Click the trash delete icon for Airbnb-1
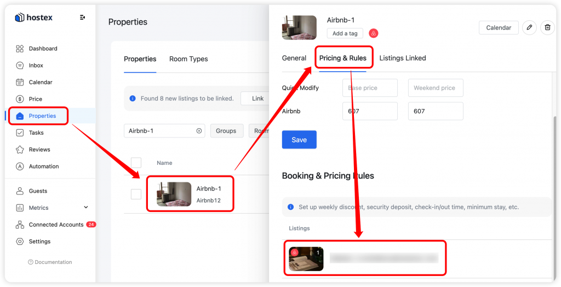561x287 pixels. point(547,27)
